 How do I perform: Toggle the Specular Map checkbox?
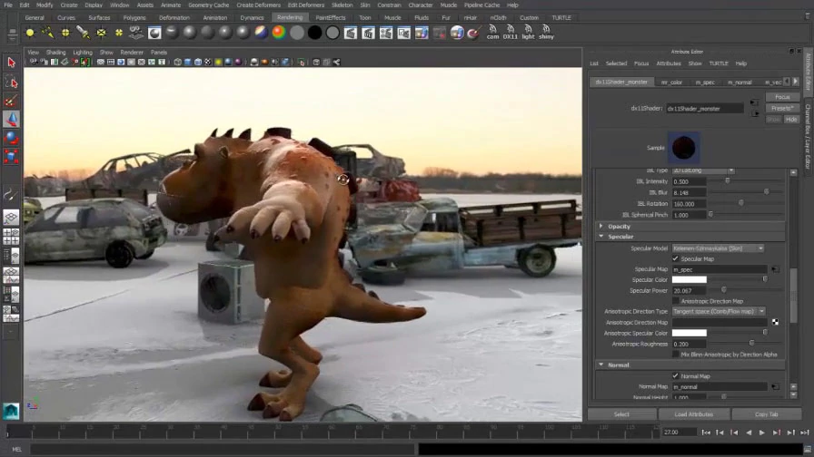coord(676,258)
